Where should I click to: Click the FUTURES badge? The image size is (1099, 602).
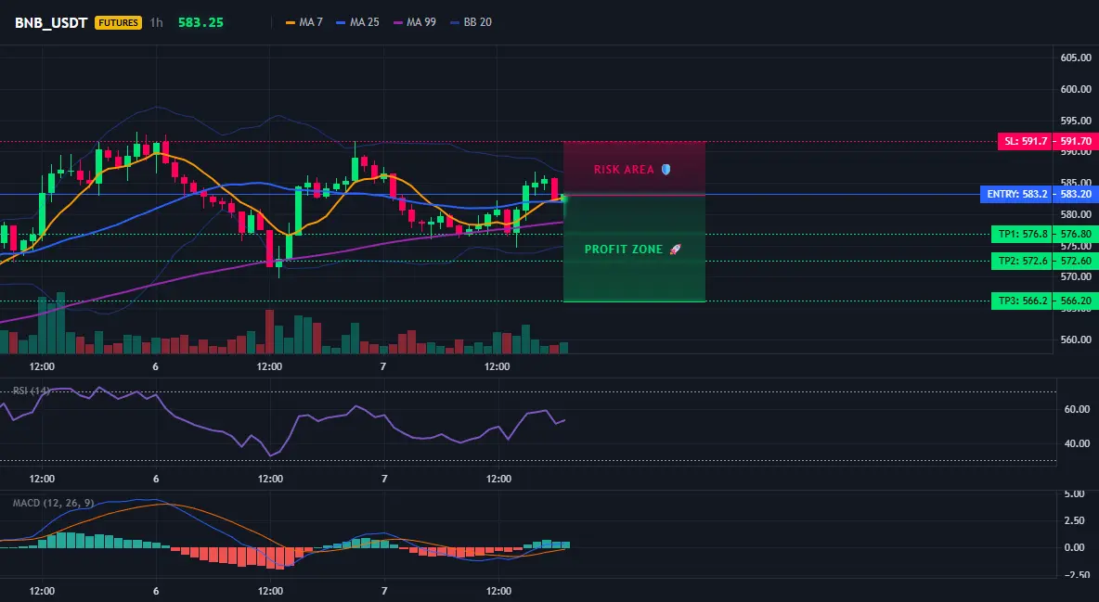tap(119, 22)
